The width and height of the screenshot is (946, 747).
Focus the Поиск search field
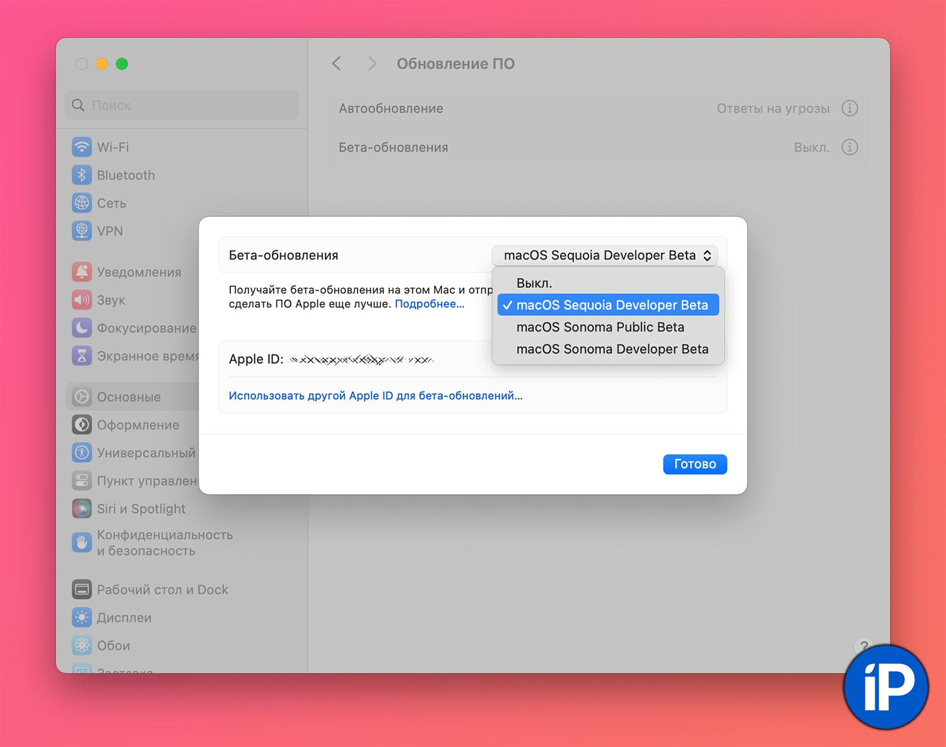[182, 105]
